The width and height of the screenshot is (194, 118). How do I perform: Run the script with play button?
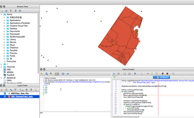pos(135,74)
